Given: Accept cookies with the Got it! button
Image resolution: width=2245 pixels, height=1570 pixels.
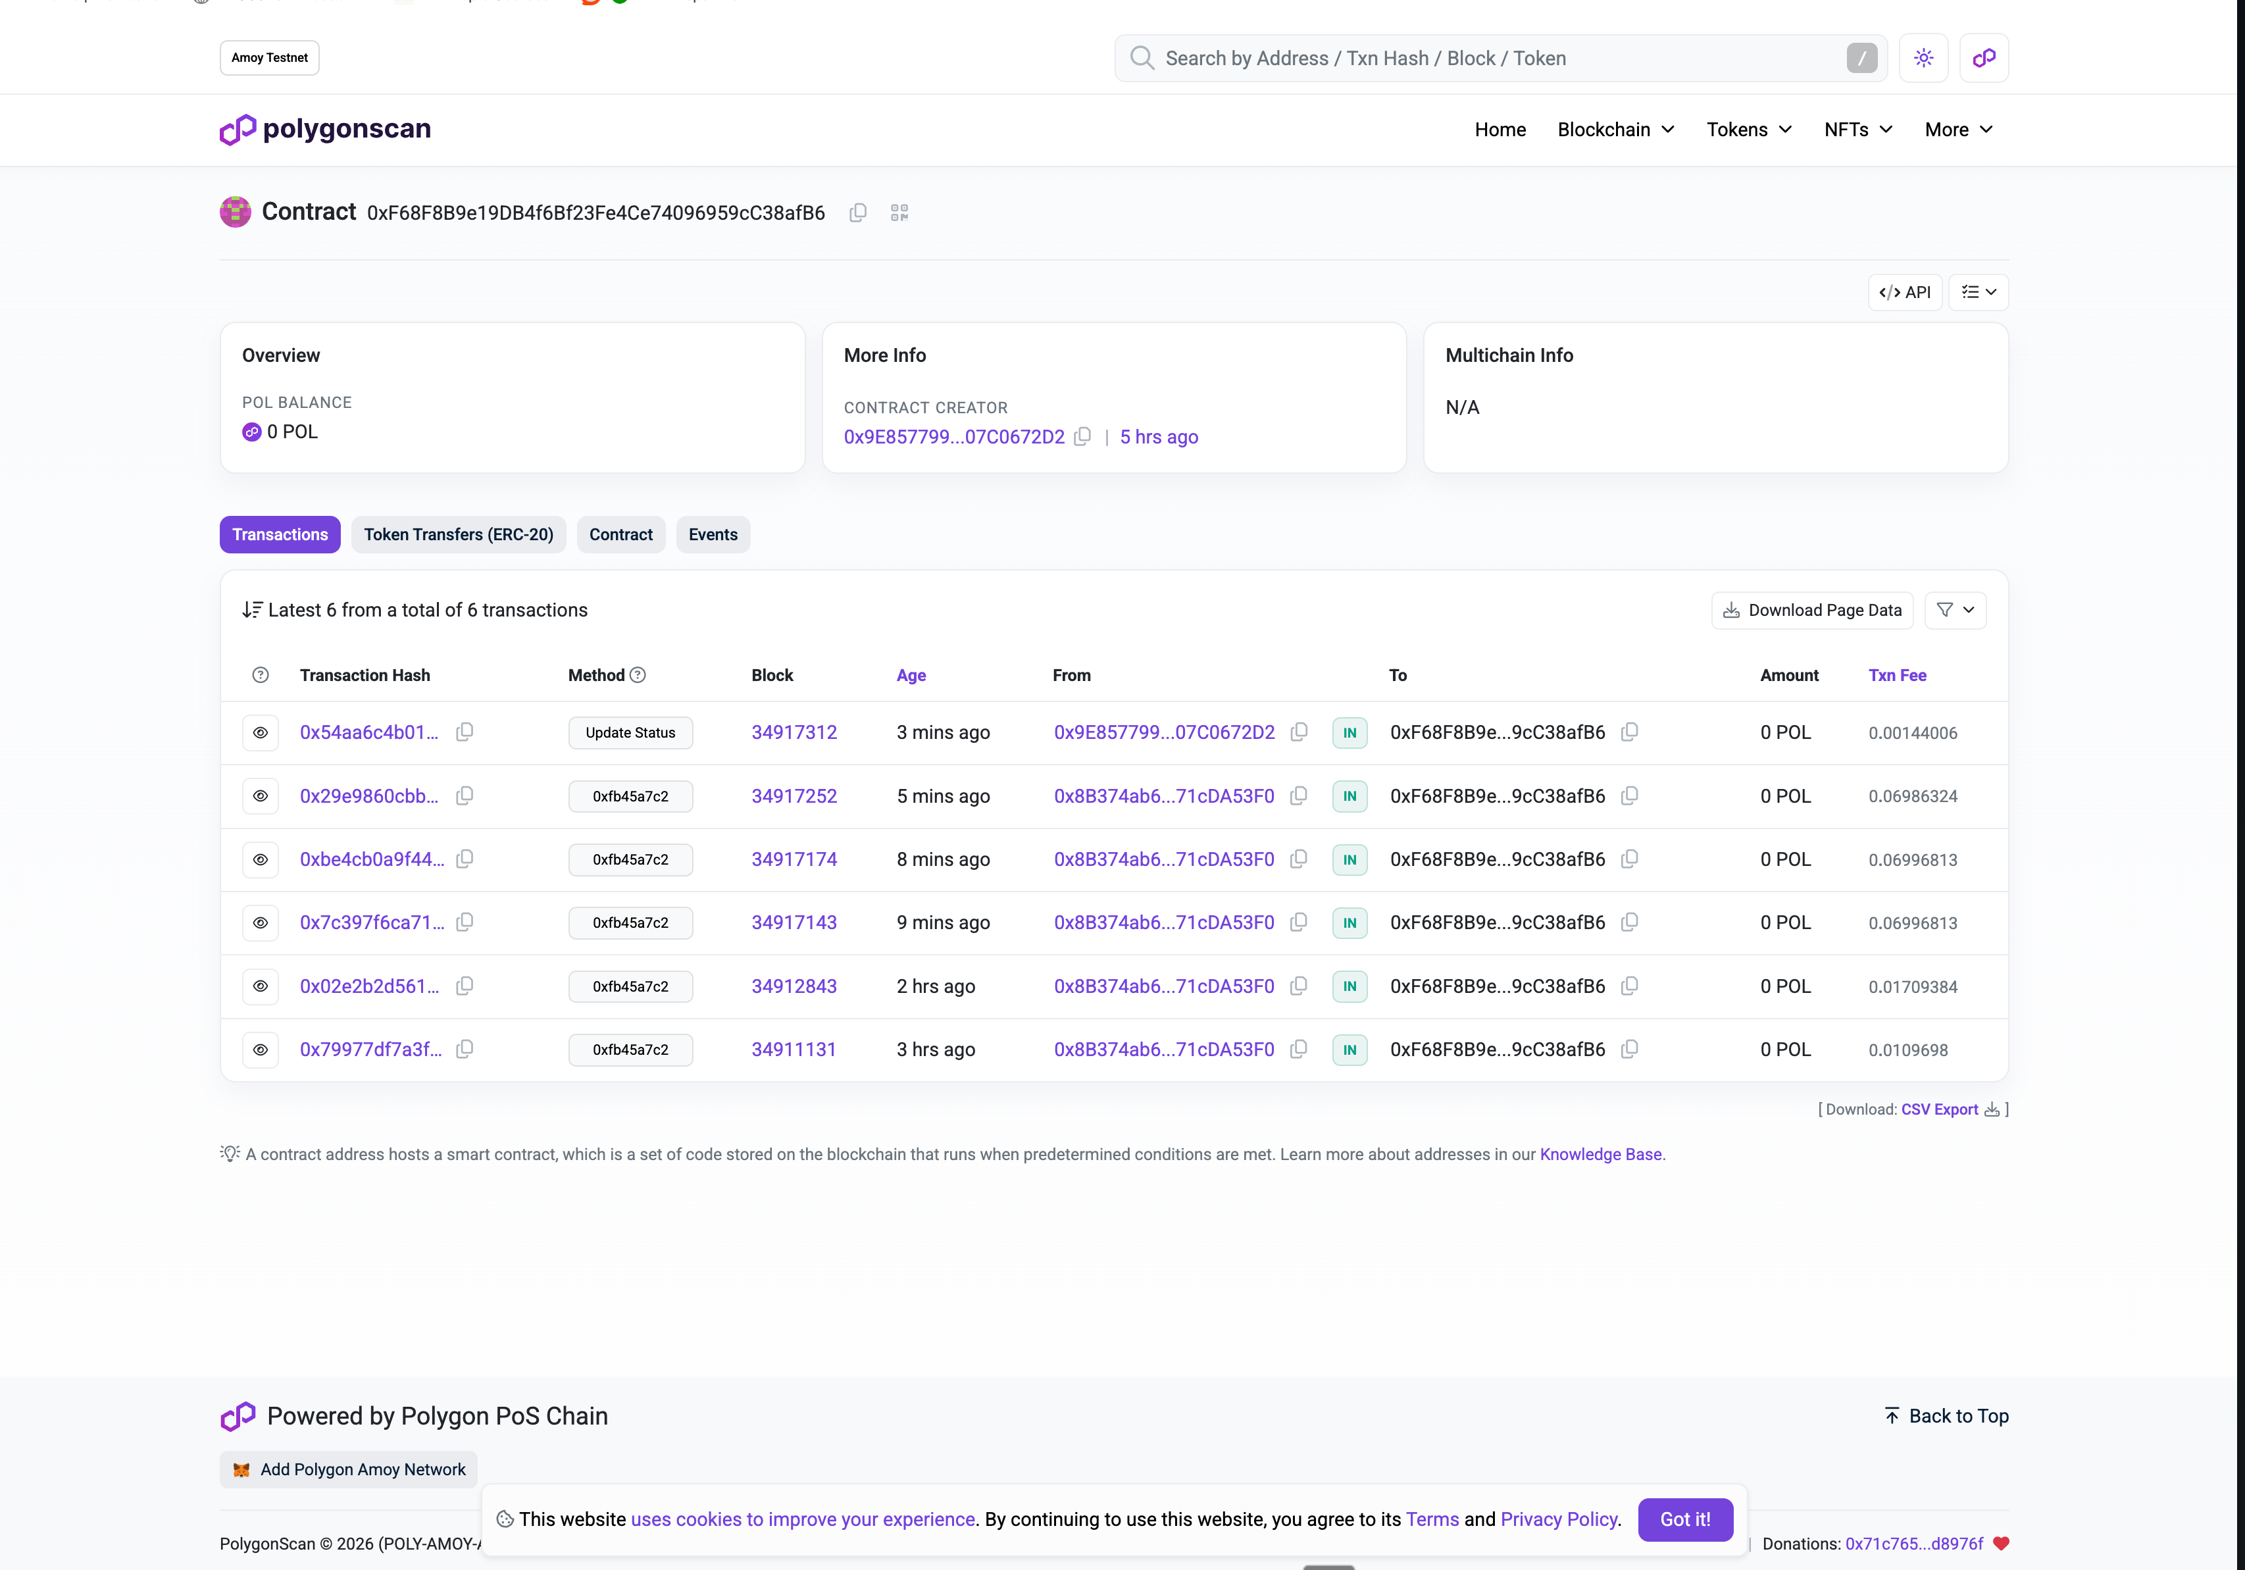Looking at the screenshot, I should [x=1684, y=1519].
